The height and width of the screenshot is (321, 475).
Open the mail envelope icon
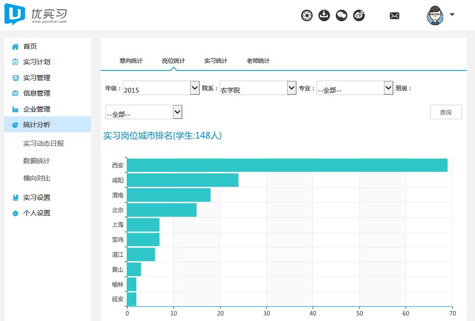(395, 16)
